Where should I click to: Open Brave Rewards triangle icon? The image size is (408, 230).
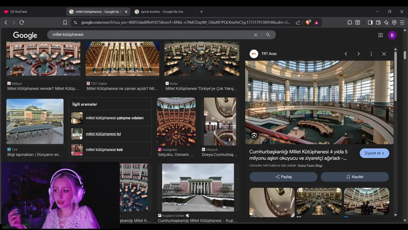tap(317, 22)
